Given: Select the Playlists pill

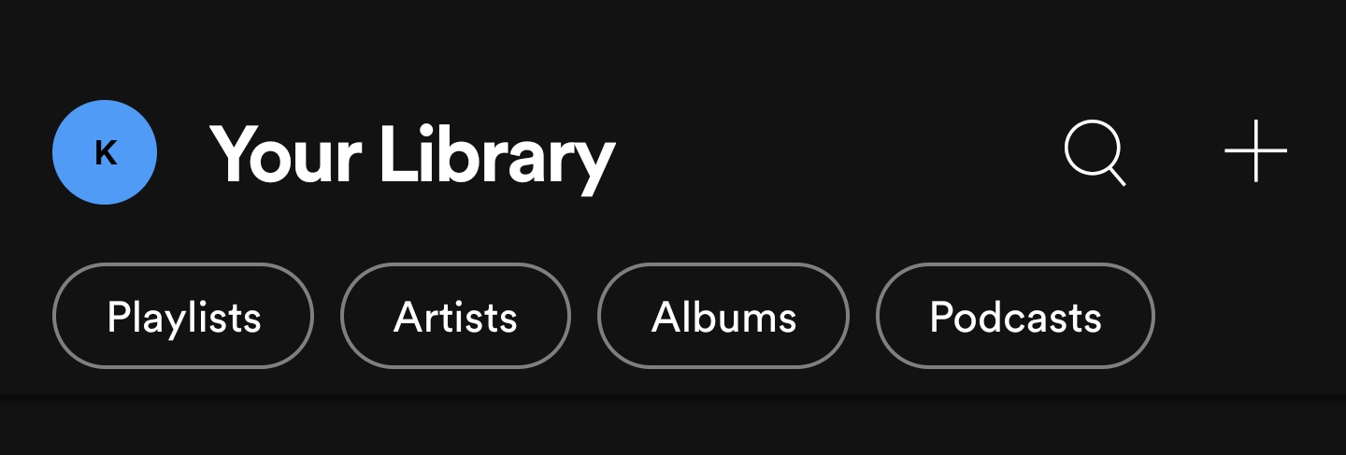Looking at the screenshot, I should click(183, 317).
